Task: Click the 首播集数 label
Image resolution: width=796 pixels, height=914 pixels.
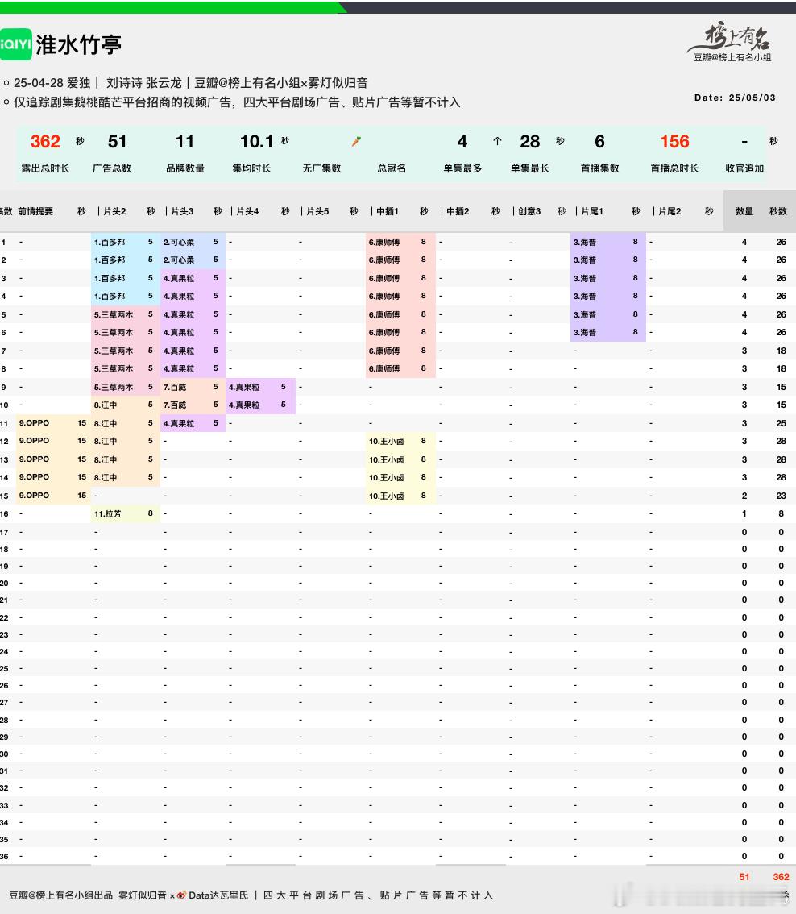Action: click(599, 168)
